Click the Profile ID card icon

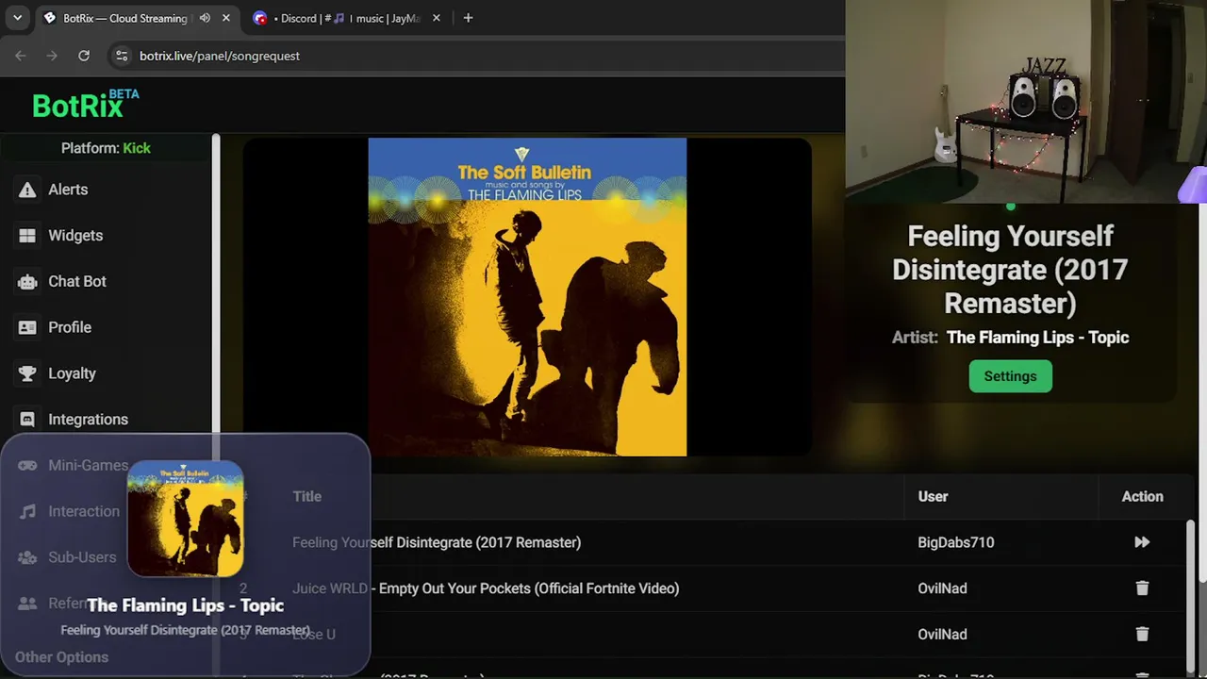28,327
